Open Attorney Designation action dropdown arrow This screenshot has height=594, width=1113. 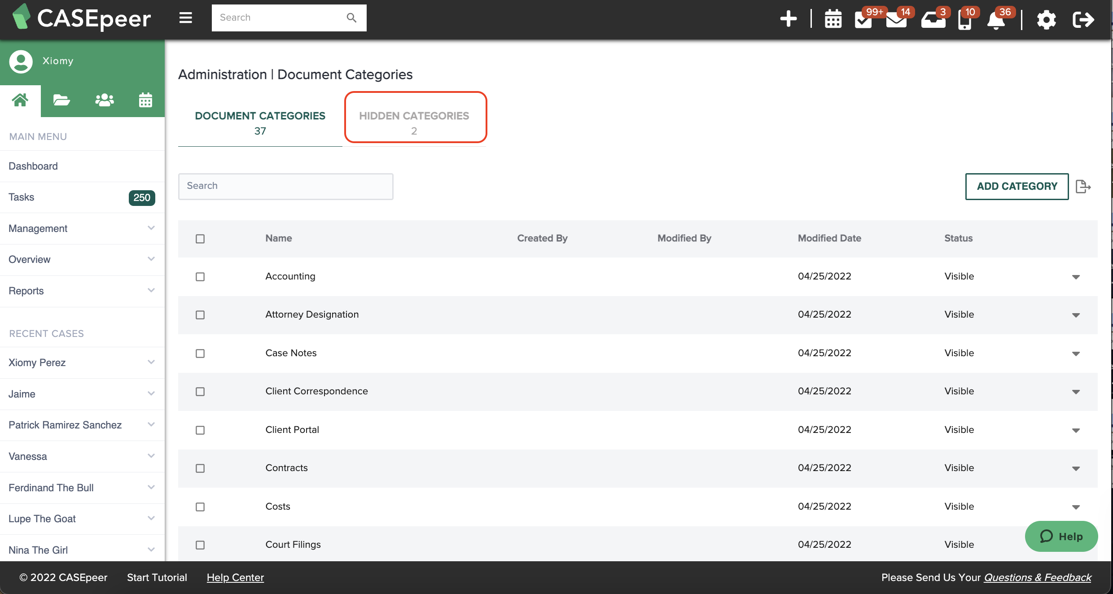point(1076,315)
